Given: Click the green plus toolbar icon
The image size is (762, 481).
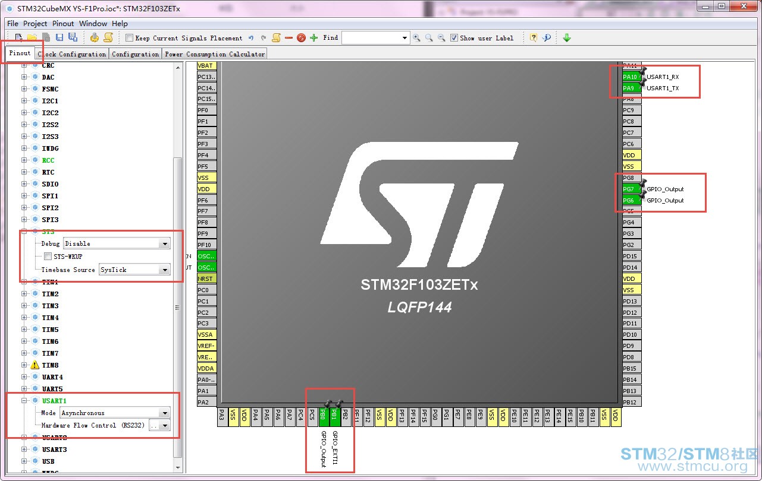Looking at the screenshot, I should (x=313, y=38).
